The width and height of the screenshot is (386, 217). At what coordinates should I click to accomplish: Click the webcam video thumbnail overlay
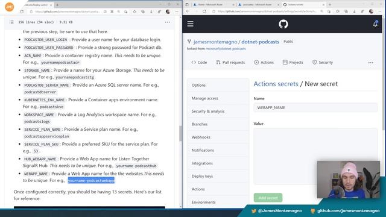(x=349, y=180)
